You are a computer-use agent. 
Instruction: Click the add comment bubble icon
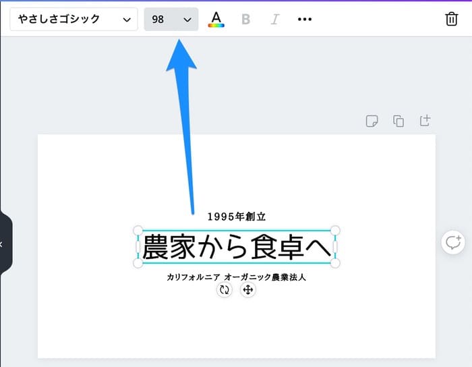coord(452,242)
